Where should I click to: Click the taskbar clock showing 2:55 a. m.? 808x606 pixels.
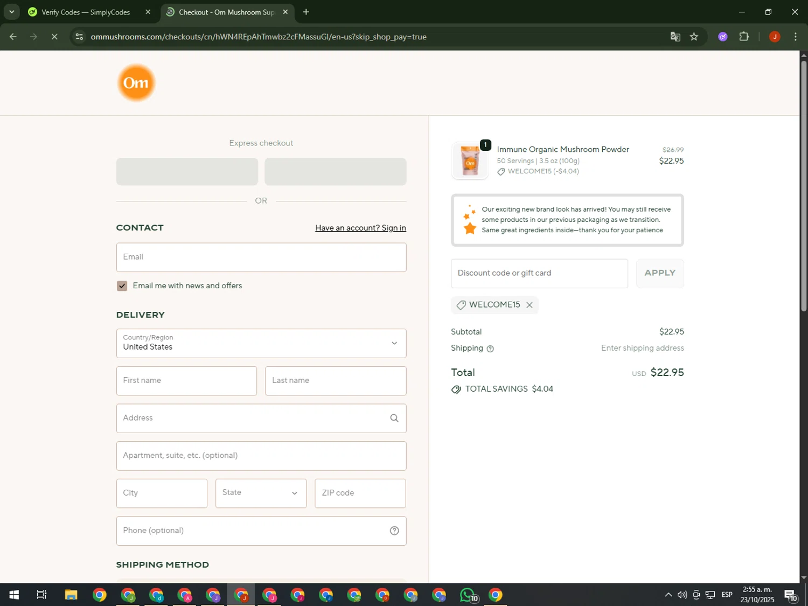[x=757, y=595]
